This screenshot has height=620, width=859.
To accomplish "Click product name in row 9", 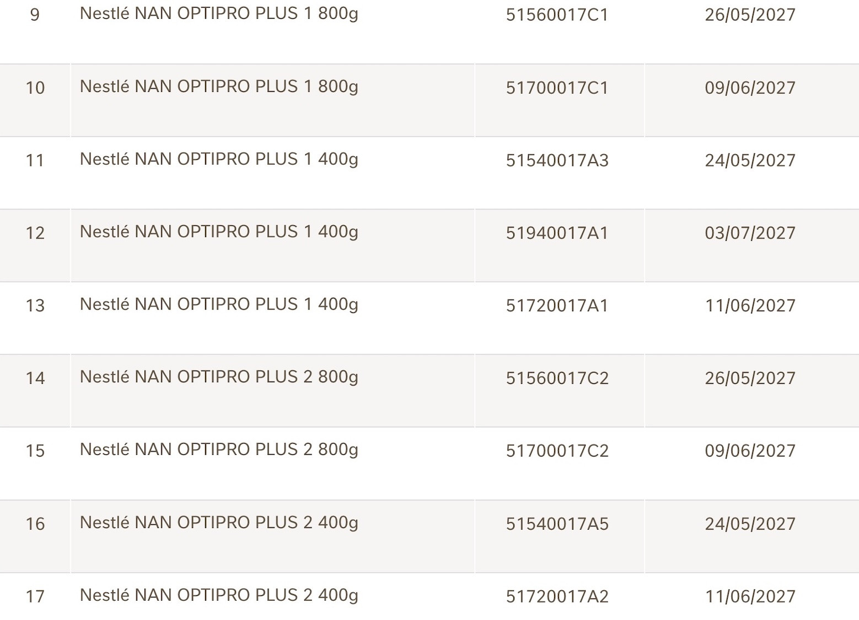I will [219, 14].
